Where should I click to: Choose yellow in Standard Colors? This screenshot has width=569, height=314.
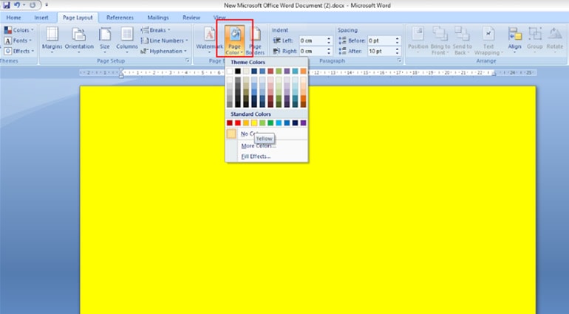click(x=254, y=123)
